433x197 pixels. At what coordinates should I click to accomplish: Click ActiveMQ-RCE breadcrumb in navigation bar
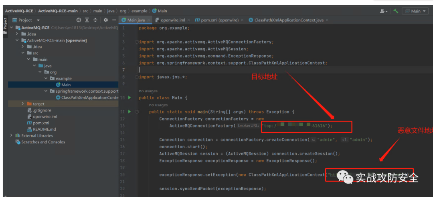(x=19, y=11)
